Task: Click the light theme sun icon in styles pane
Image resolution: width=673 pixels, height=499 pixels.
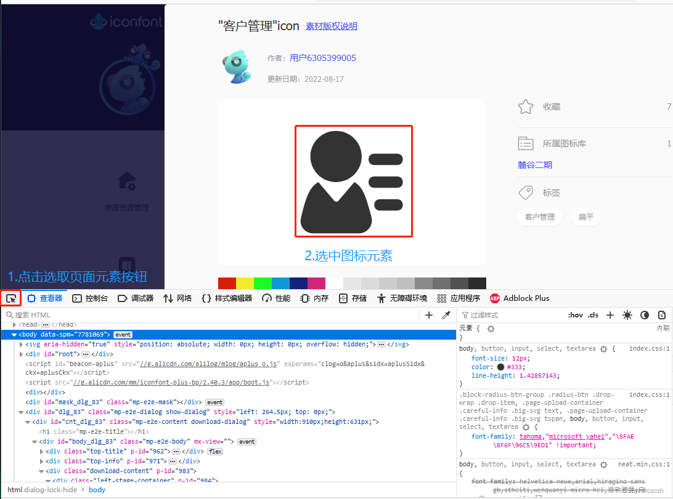Action: [627, 315]
